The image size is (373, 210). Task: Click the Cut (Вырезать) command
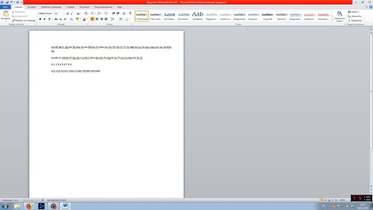tap(18, 12)
